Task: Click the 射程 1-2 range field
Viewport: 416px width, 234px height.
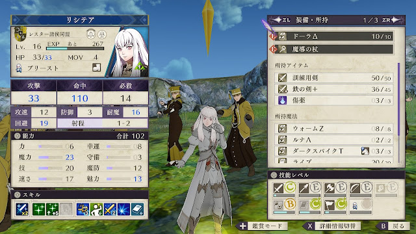Action: coord(103,123)
